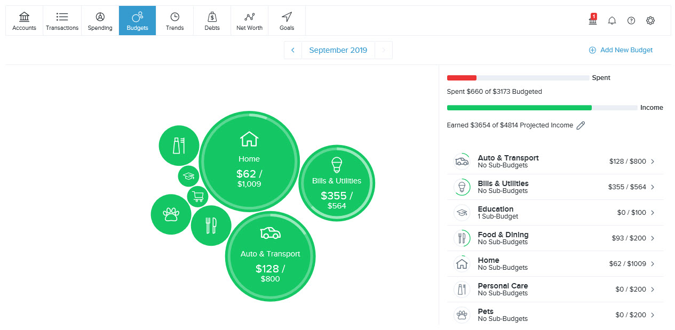Click the Education graduation cap bubble
The image size is (675, 330).
click(188, 176)
